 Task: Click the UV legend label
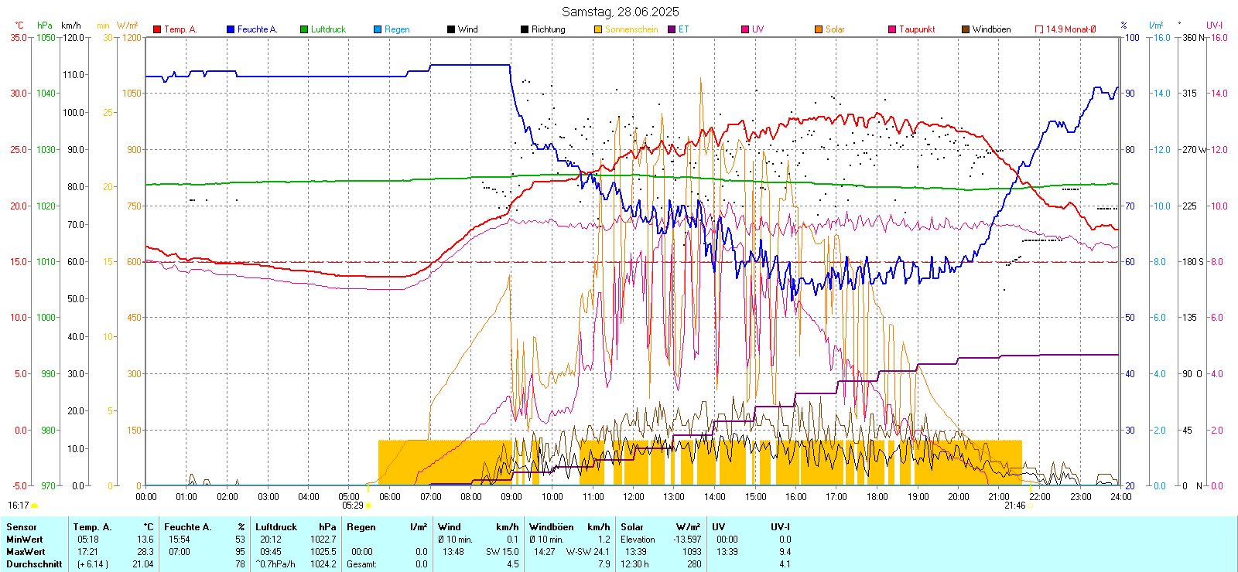758,29
